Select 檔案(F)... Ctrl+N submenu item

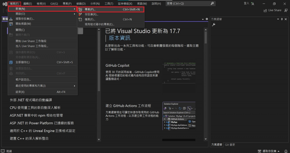(111, 20)
